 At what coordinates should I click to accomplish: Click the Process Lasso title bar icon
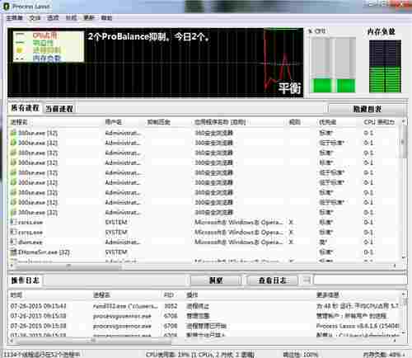click(6, 7)
